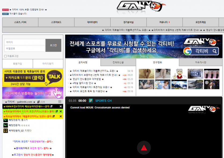
Task: Open external link icon on 100%보증 chat notice
Action: pos(51,106)
